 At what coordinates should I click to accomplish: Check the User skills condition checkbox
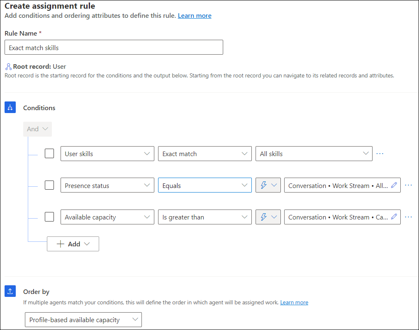[49, 153]
